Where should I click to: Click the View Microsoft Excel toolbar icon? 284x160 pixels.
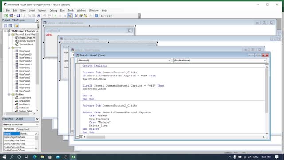6,16
